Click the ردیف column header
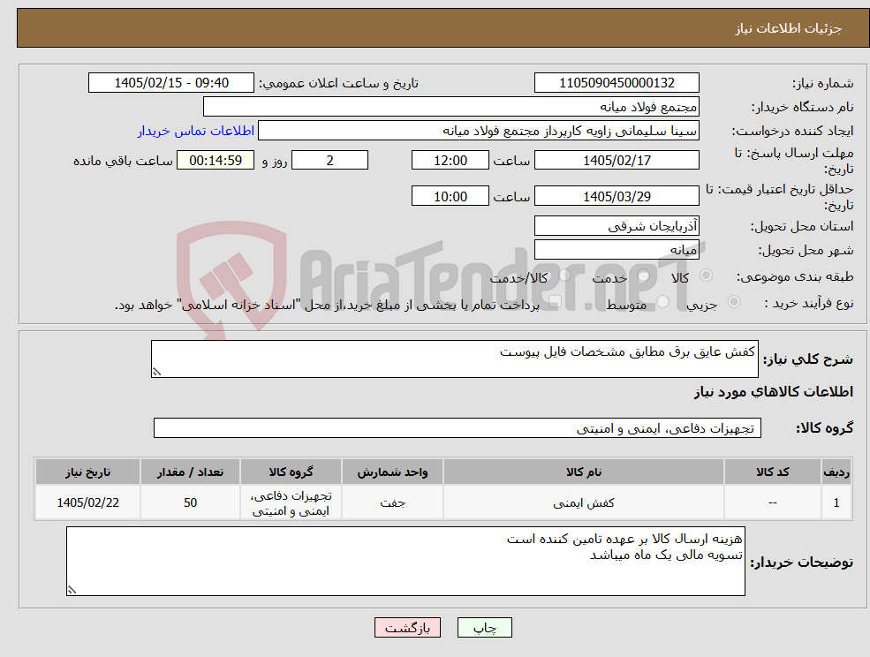 [x=836, y=472]
